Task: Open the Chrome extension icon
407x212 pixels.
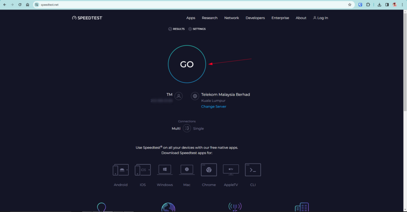Action: pyautogui.click(x=209, y=170)
